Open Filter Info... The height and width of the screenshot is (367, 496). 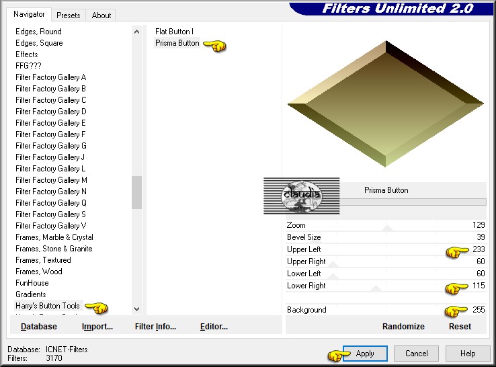(x=155, y=327)
